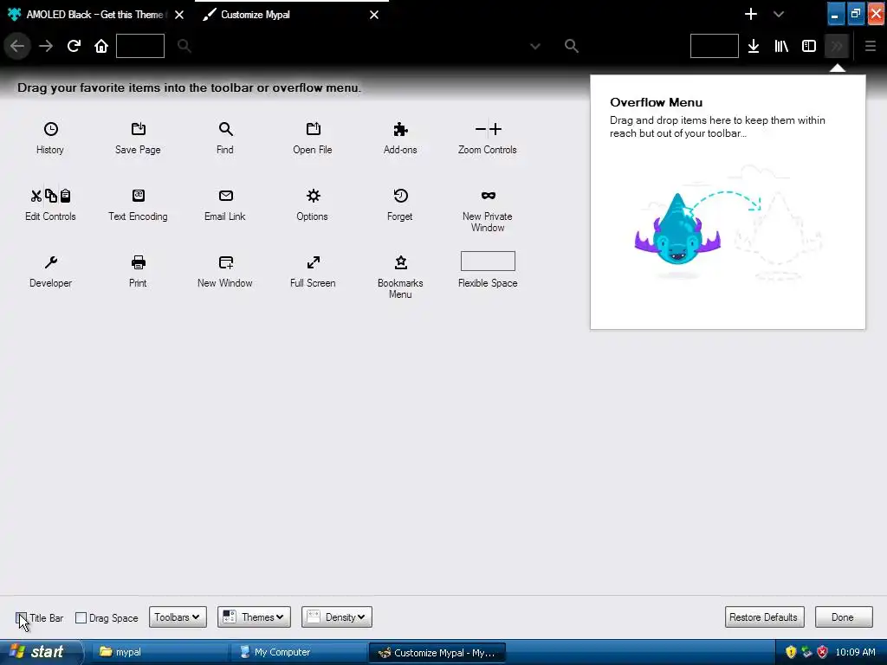Open the hamburger application menu
887x665 pixels.
pos(871,46)
